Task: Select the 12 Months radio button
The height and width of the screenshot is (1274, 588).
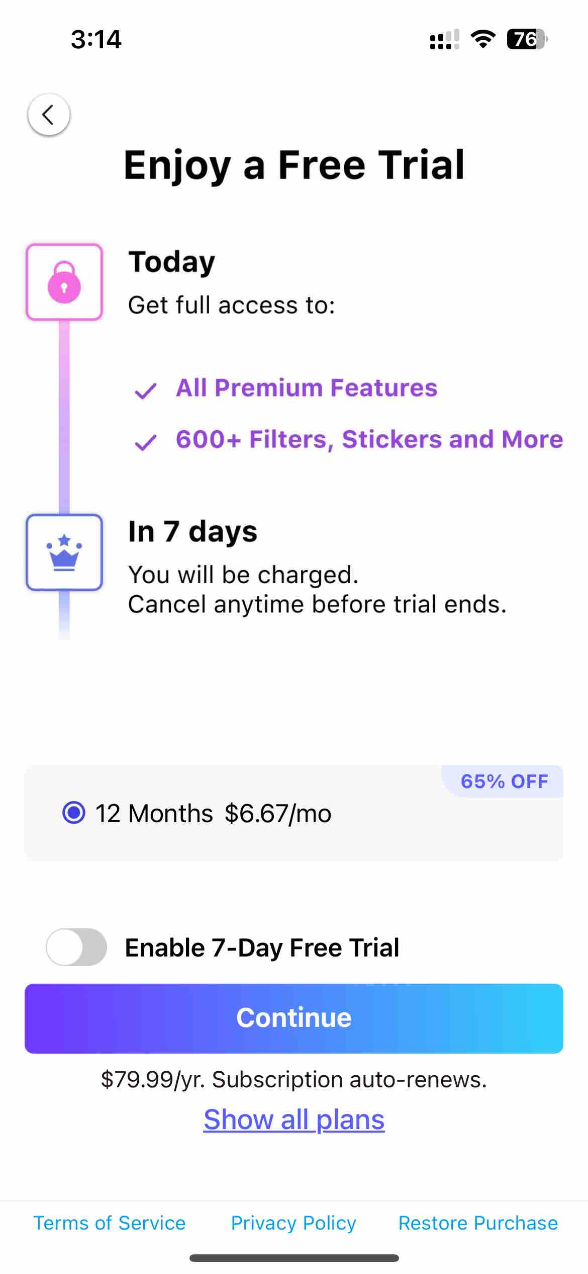Action: (x=74, y=813)
